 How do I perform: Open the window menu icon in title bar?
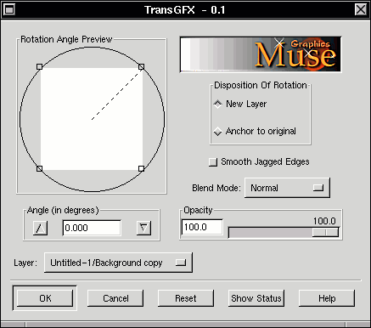click(x=9, y=9)
